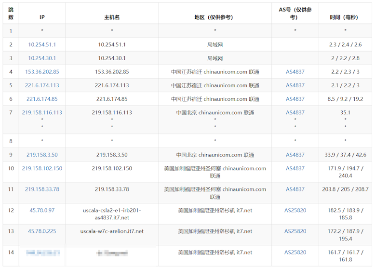This screenshot has width=376, height=269.
Task: Click AS25820 link in the hop 12 row
Action: [x=295, y=210]
